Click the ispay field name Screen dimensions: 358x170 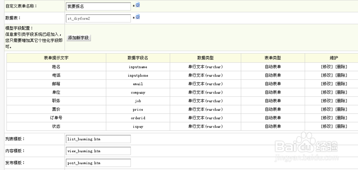coord(138,126)
